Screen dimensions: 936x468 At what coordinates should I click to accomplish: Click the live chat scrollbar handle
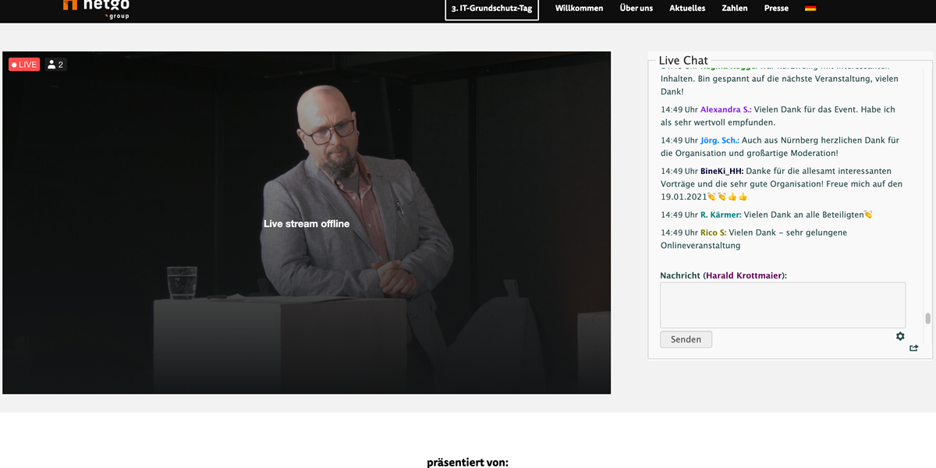927,318
